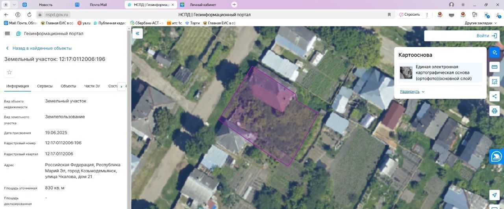Open Сбербанк-АСТ bookmark
Image resolution: width=504 pixels, height=209 pixels.
[146, 23]
